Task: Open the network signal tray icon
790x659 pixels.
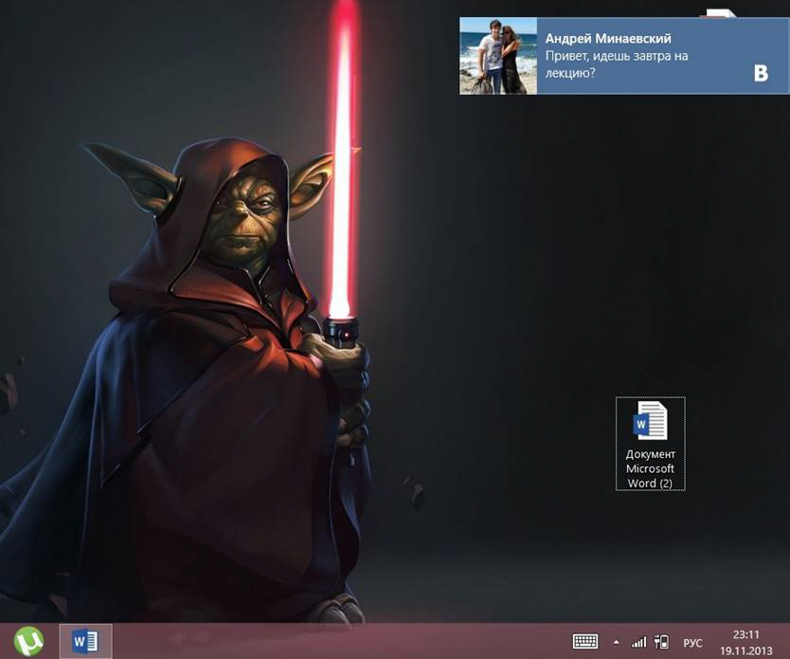Action: click(638, 642)
